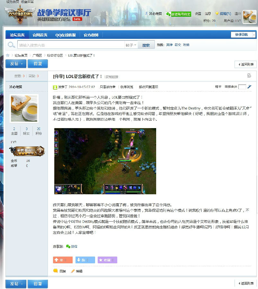The image size is (258, 289).
Task: Click the 英勇黄铜III rank badge
Action: point(27,151)
